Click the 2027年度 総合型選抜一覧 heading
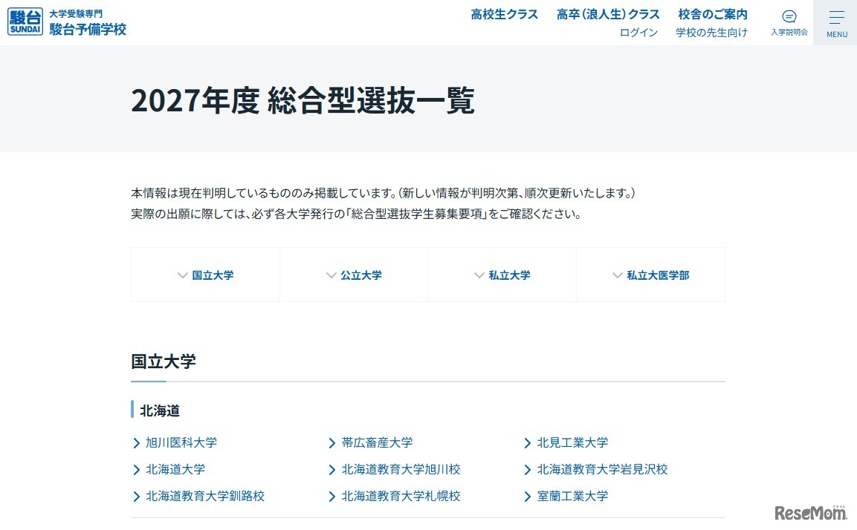 pyautogui.click(x=303, y=100)
